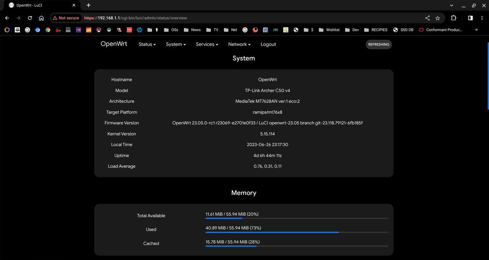Open the Services menu
489x260 pixels.
click(207, 44)
